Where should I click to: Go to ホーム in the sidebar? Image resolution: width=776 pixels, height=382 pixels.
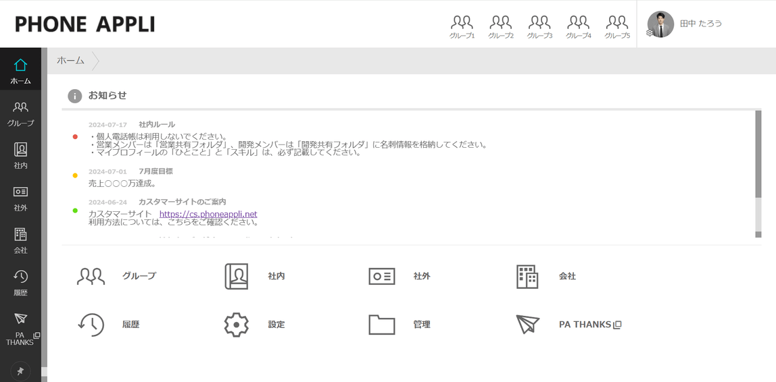point(20,71)
